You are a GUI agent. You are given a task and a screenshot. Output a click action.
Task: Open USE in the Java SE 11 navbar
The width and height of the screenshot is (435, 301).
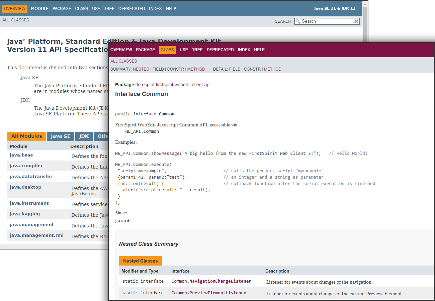coord(96,9)
